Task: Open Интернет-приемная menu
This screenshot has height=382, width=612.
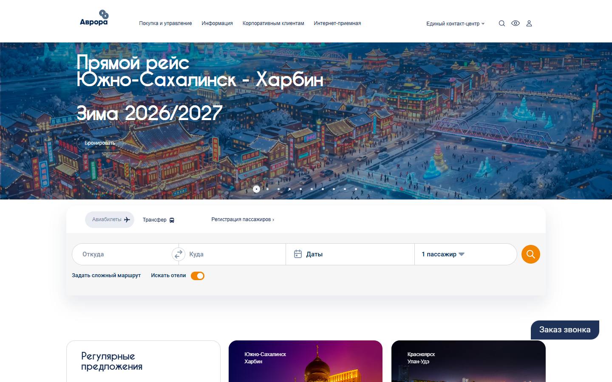Action: click(x=337, y=23)
